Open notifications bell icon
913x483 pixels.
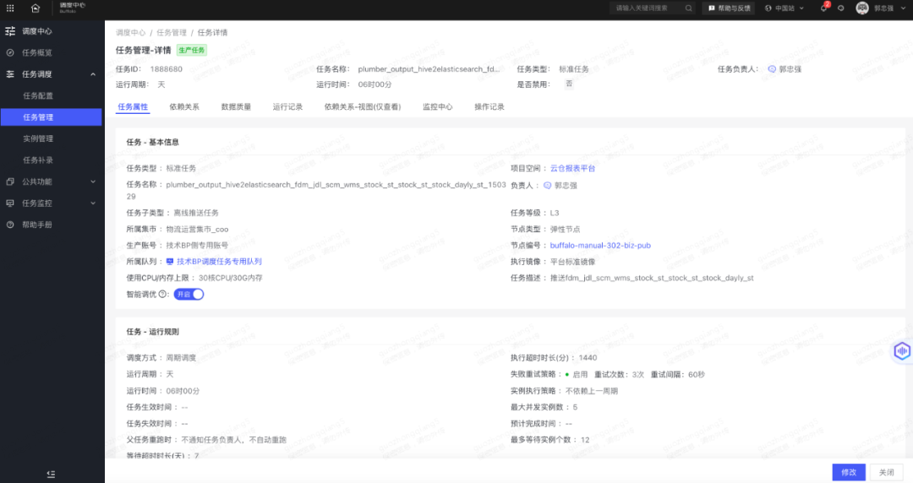(823, 8)
